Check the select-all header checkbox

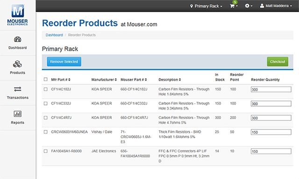coord(46,79)
